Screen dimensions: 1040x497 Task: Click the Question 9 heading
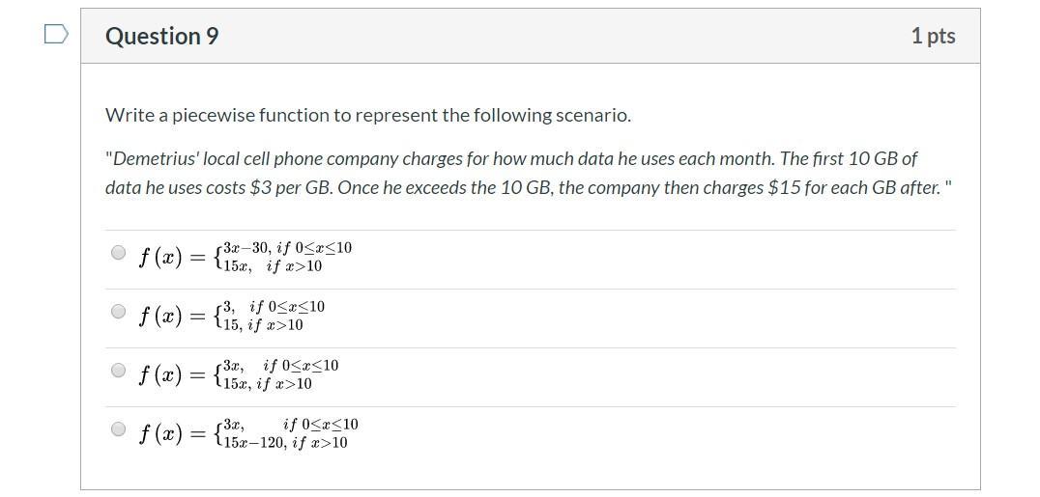pyautogui.click(x=161, y=36)
